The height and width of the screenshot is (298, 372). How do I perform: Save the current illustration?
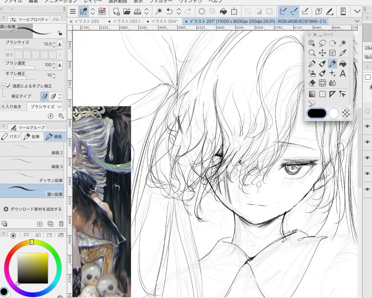(137, 11)
